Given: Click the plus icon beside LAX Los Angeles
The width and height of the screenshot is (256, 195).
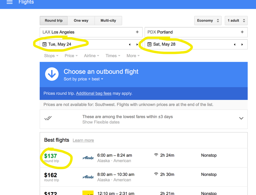Looking at the screenshot, I should (x=137, y=32).
